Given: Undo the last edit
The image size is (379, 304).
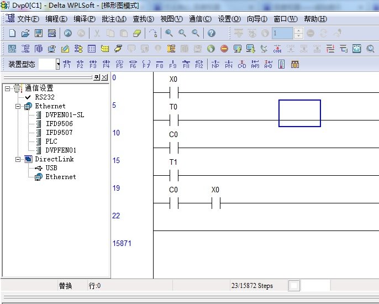Looking at the screenshot, I should click(68, 33).
